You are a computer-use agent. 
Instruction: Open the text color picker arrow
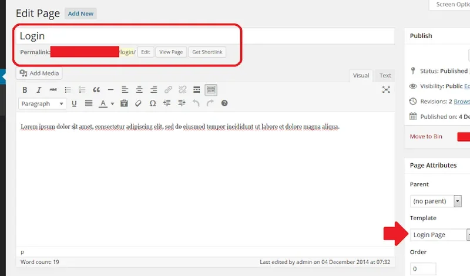pos(112,104)
